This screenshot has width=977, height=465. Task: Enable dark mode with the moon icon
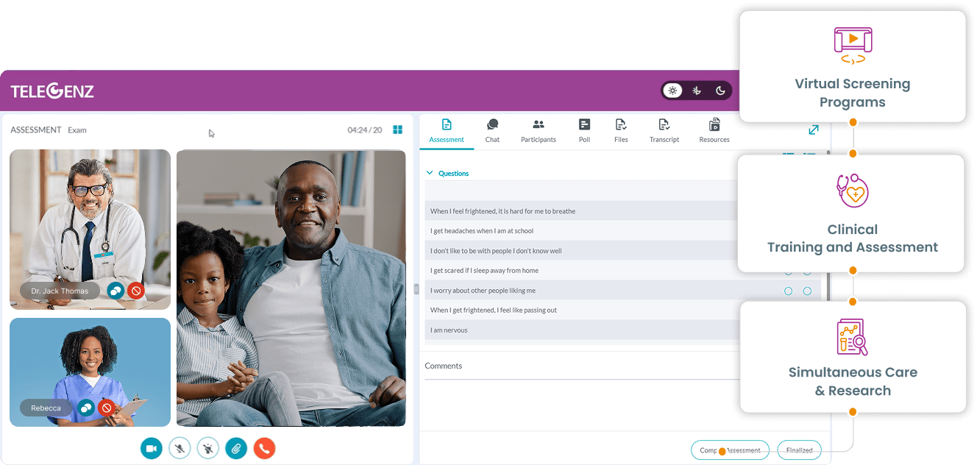[720, 90]
